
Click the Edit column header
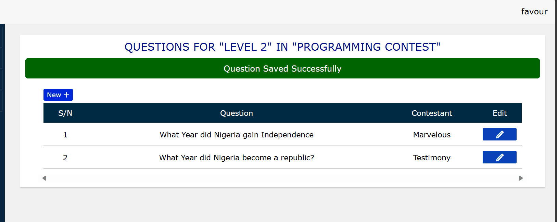tap(499, 113)
